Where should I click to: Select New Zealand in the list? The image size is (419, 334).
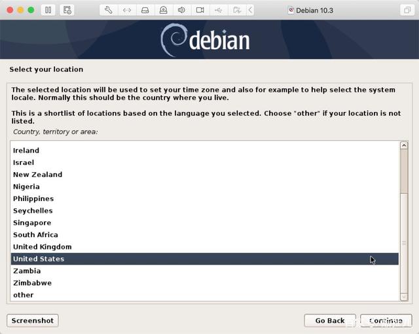pyautogui.click(x=205, y=174)
